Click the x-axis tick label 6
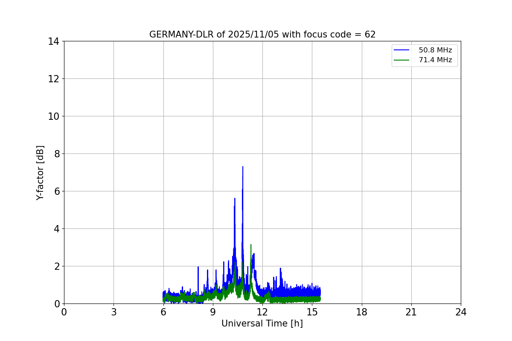 tap(163, 312)
